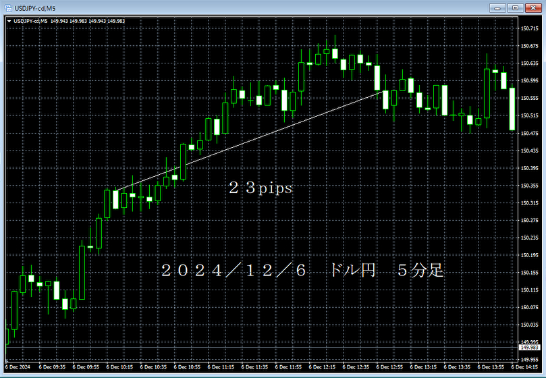Image resolution: width=546 pixels, height=378 pixels.
Task: Click the '6 Dec 2024' time label
Action: [18, 367]
